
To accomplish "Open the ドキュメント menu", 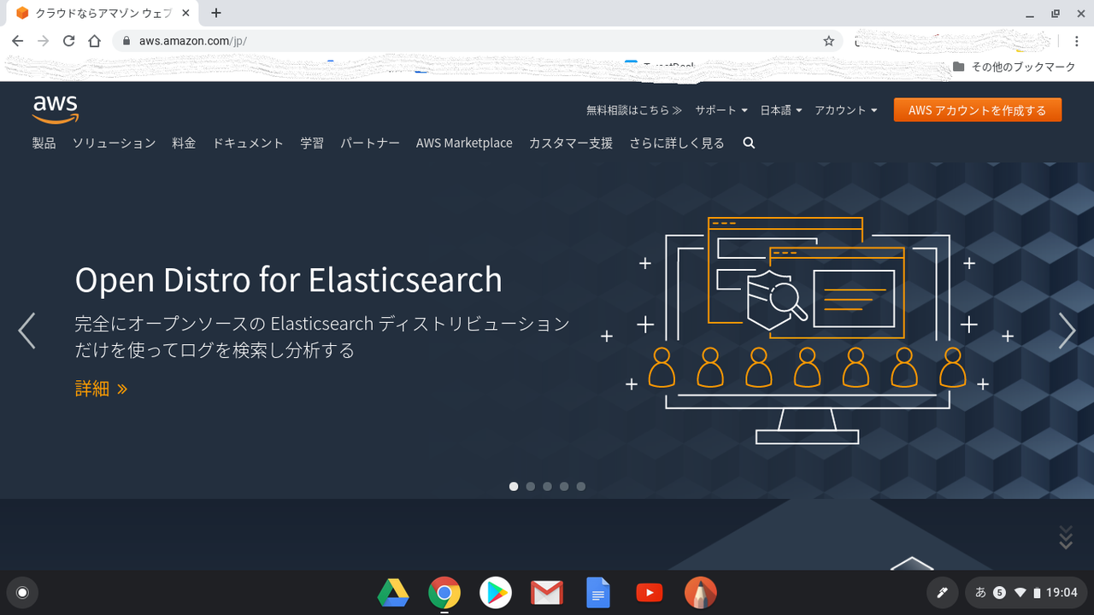I will (248, 143).
